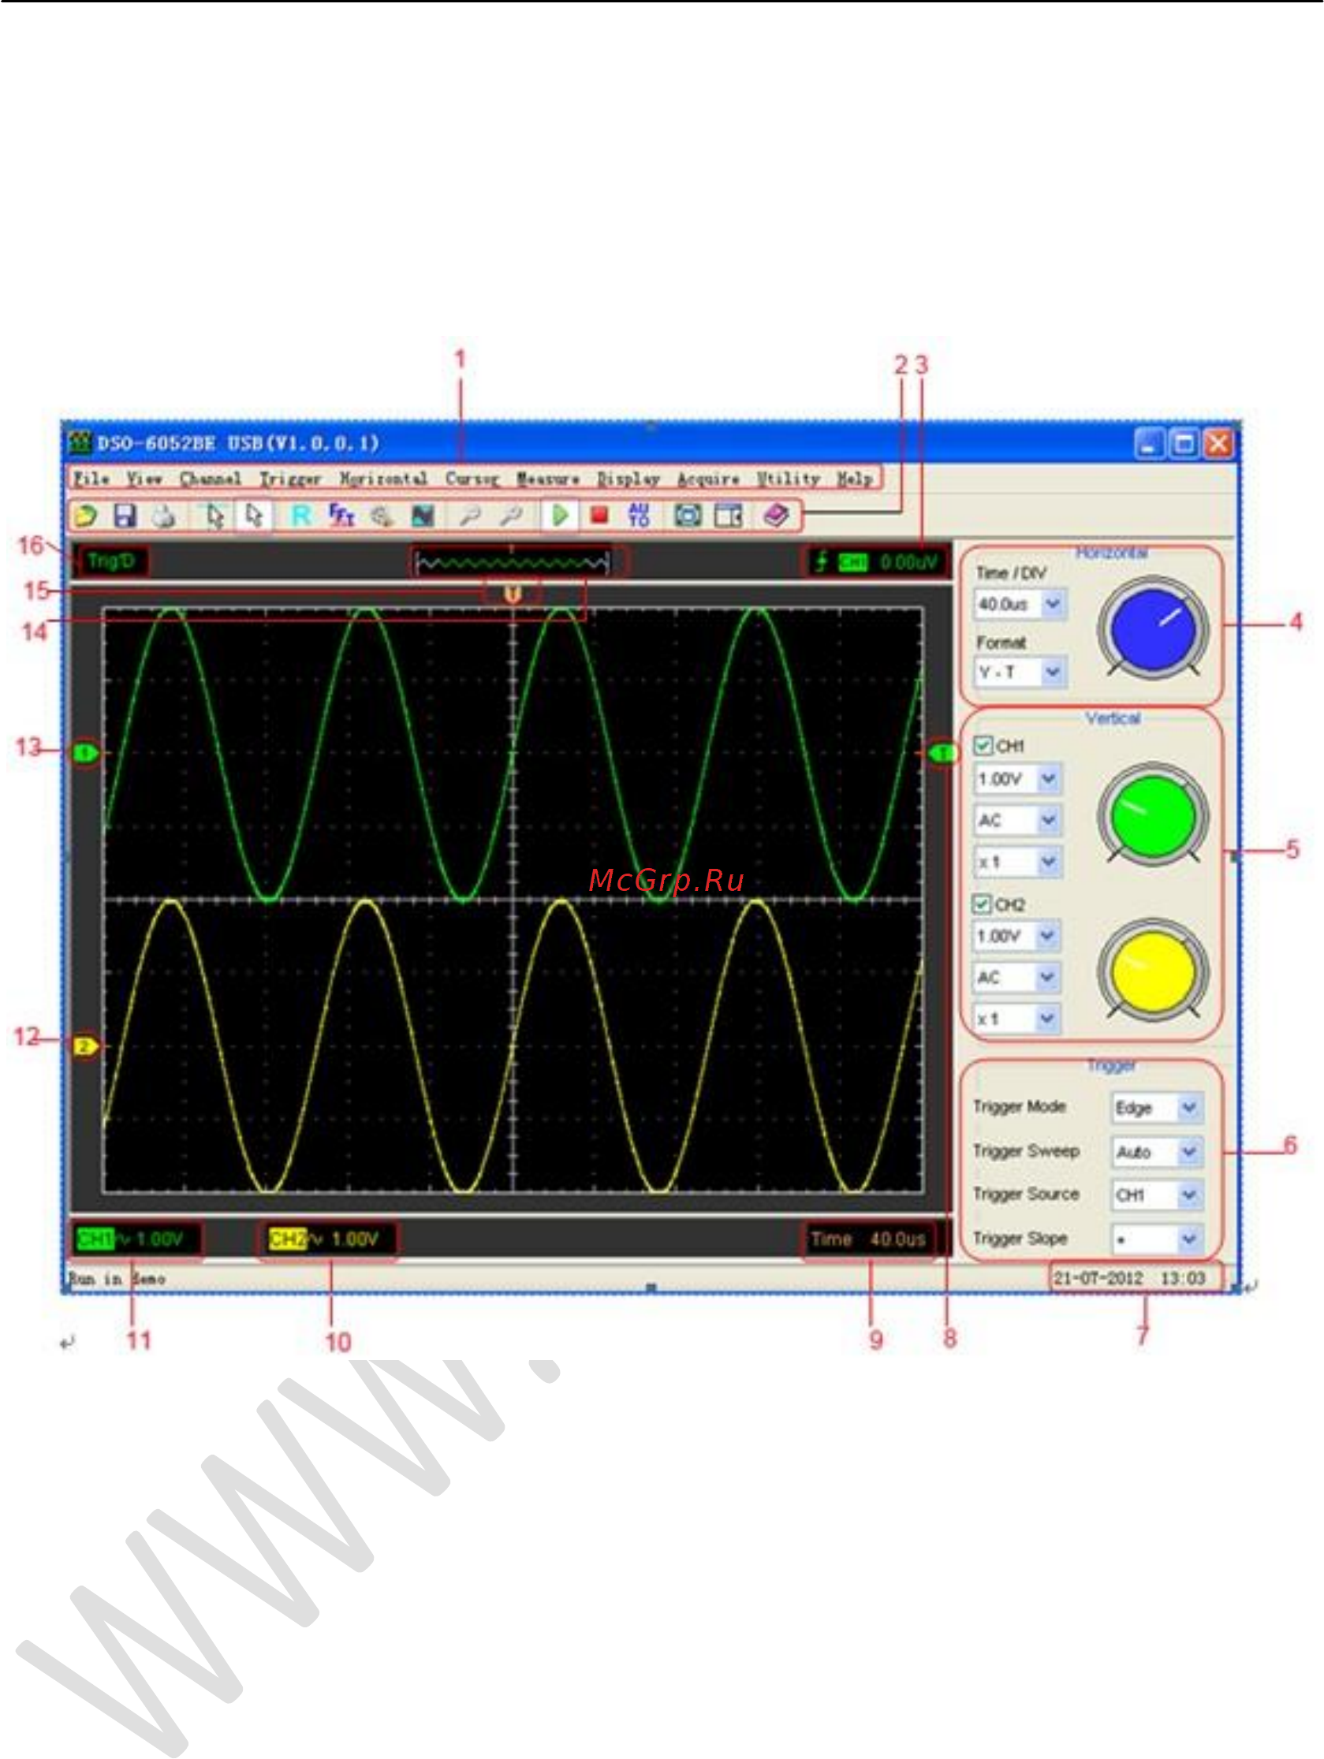The image size is (1324, 1759).
Task: Select the highlighted arrow pointer tool
Action: 254,516
